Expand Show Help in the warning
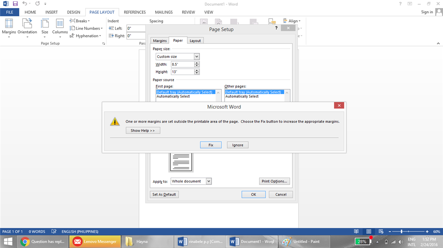Screen dimensions: 443x248 (x=143, y=131)
